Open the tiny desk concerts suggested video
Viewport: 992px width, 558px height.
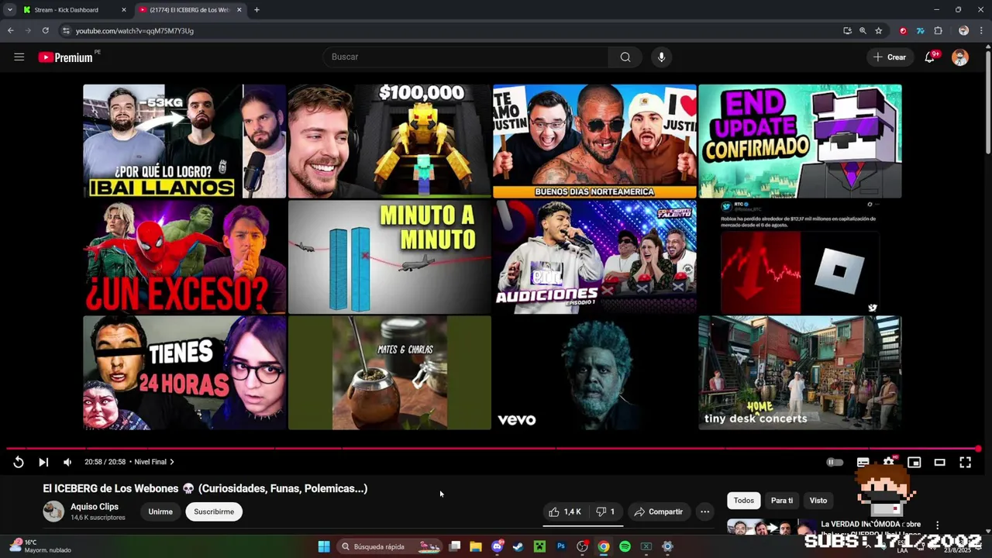(x=800, y=372)
